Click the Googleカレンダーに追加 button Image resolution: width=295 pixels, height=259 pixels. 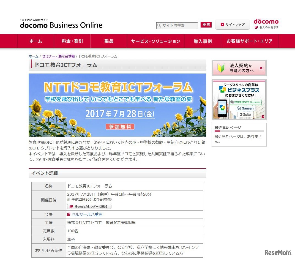[89, 206]
